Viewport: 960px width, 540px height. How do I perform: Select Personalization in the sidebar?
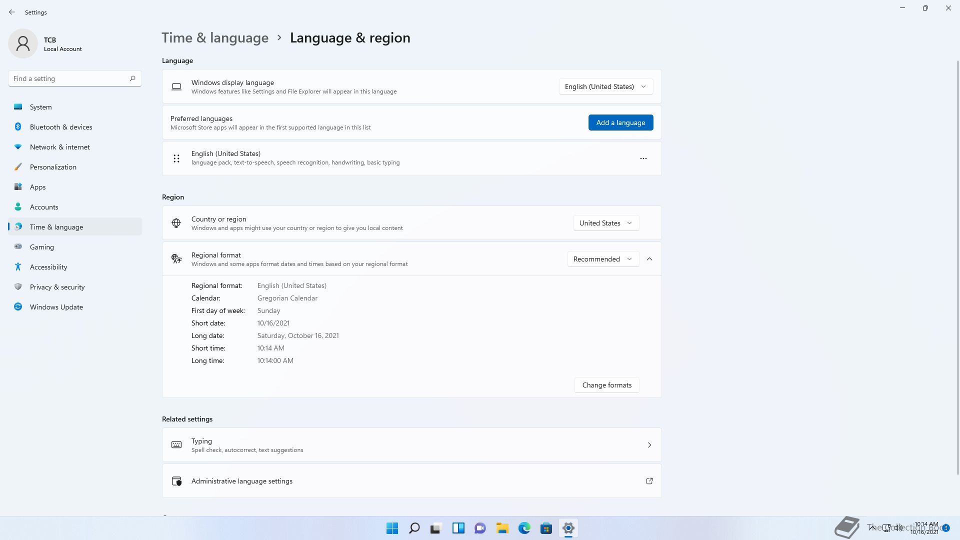[x=53, y=167]
